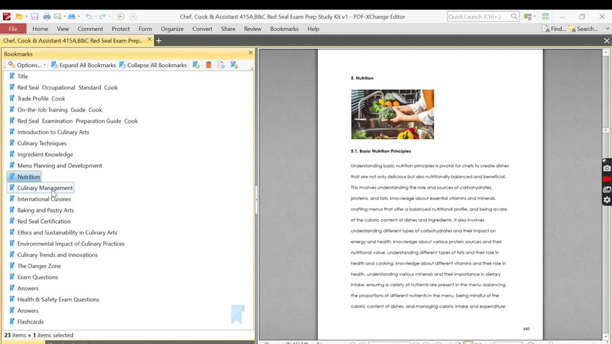Close the Chef, Cook & Assistant document tab

click(x=149, y=40)
